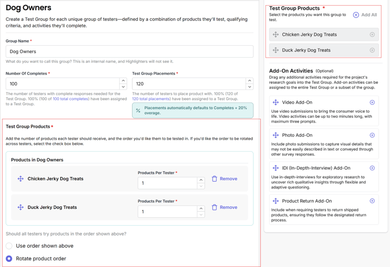Add the IDI Add-On via plus icon

pos(372,168)
